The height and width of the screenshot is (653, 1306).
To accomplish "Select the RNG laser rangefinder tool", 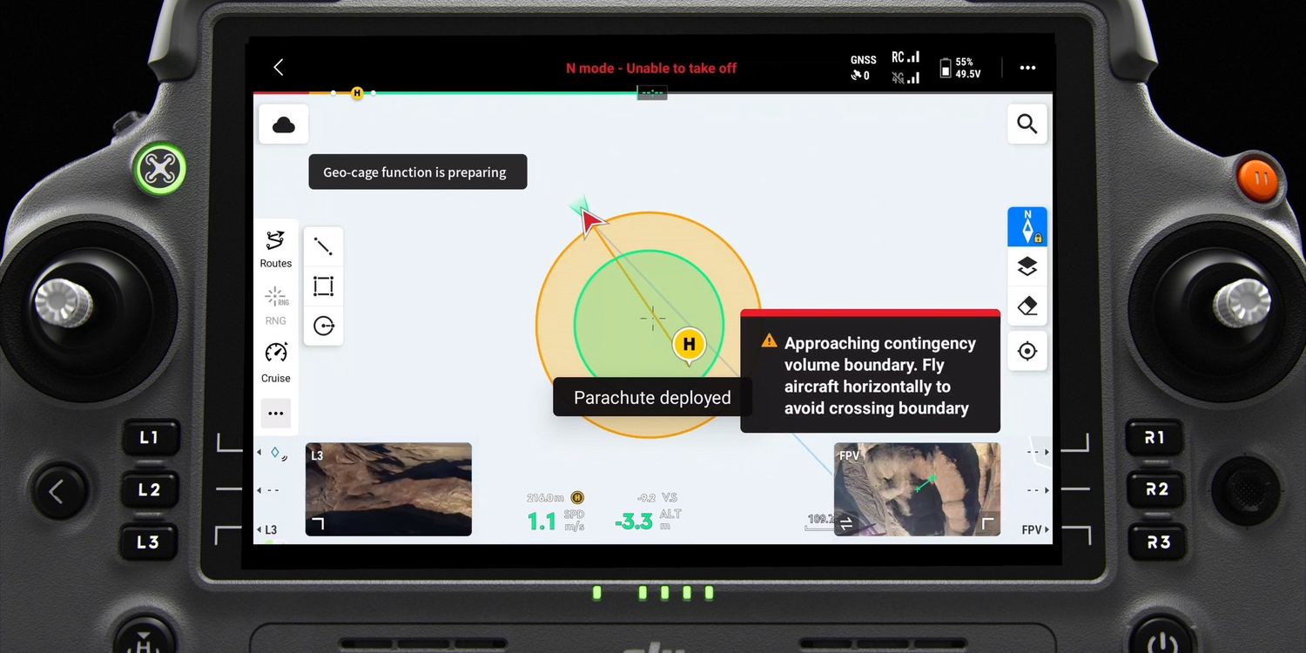I will pyautogui.click(x=276, y=306).
